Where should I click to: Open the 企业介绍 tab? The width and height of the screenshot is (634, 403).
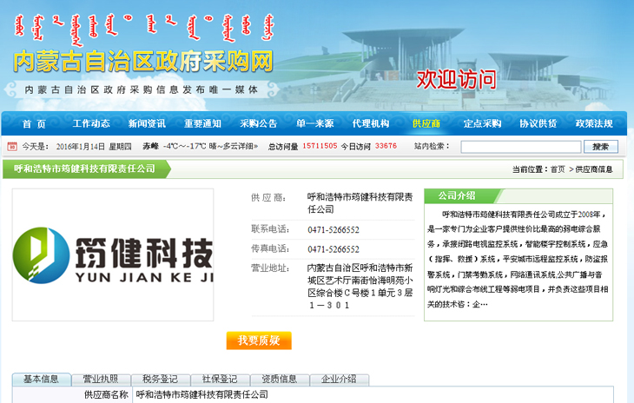click(x=339, y=380)
